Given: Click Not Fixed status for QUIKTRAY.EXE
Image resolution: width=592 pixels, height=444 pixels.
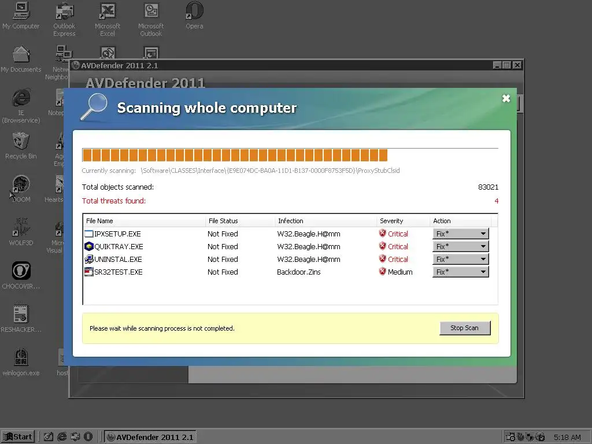Looking at the screenshot, I should (223, 247).
